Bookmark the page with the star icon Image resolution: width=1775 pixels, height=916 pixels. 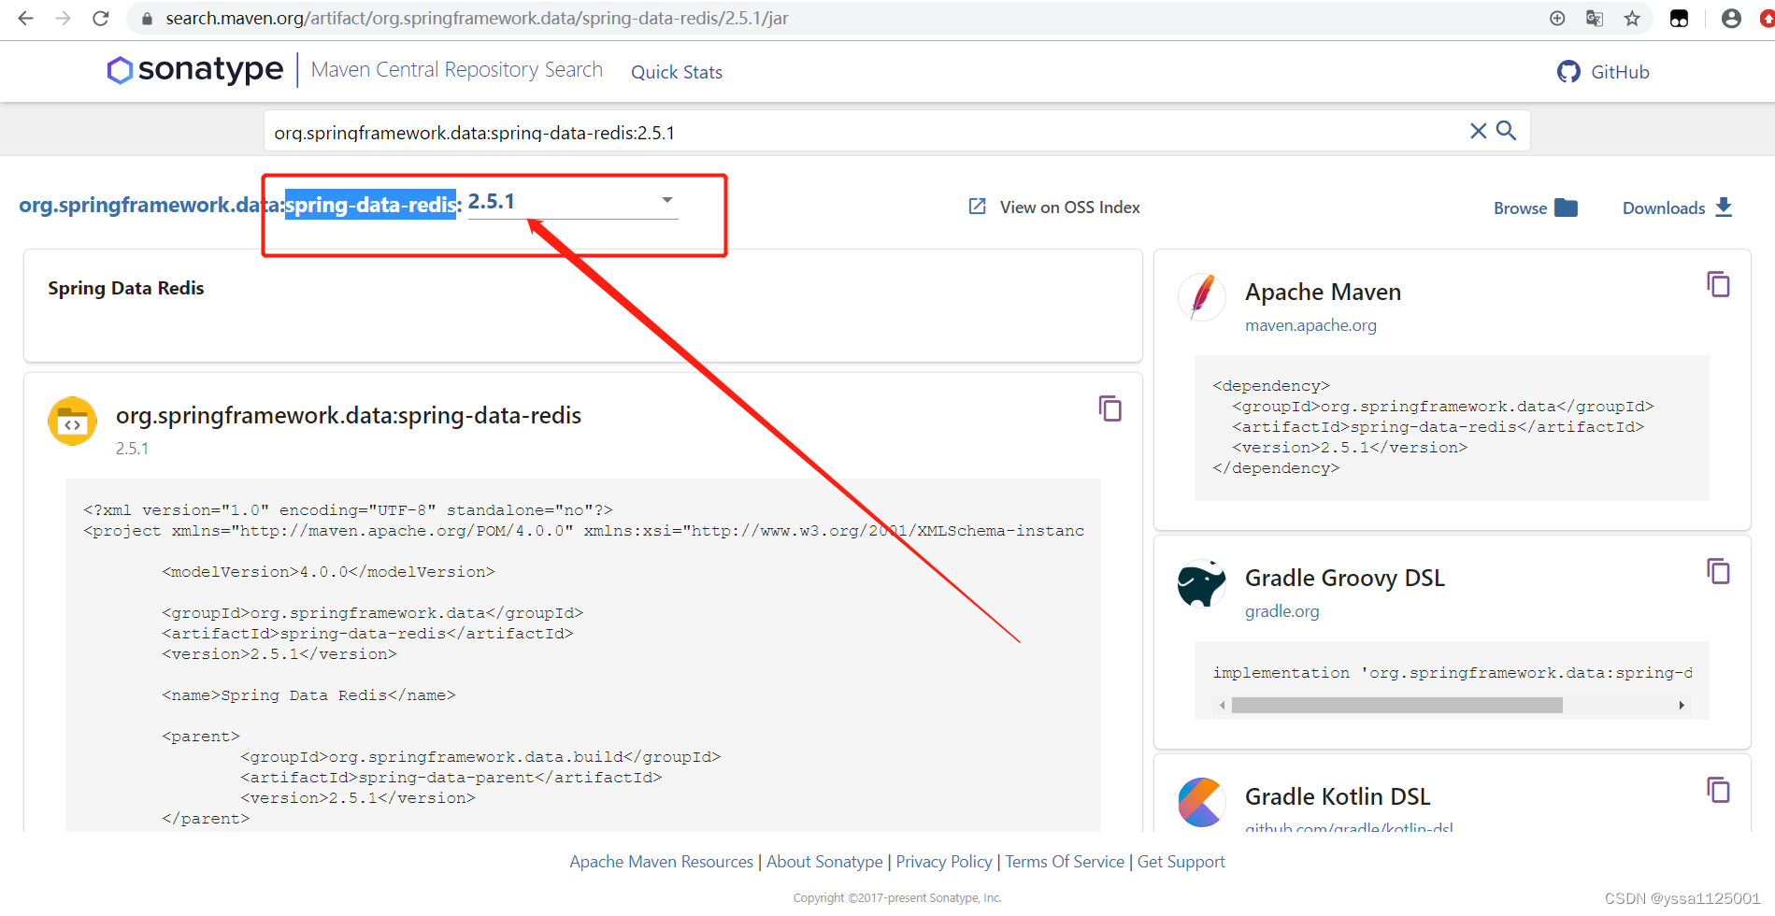point(1632,18)
